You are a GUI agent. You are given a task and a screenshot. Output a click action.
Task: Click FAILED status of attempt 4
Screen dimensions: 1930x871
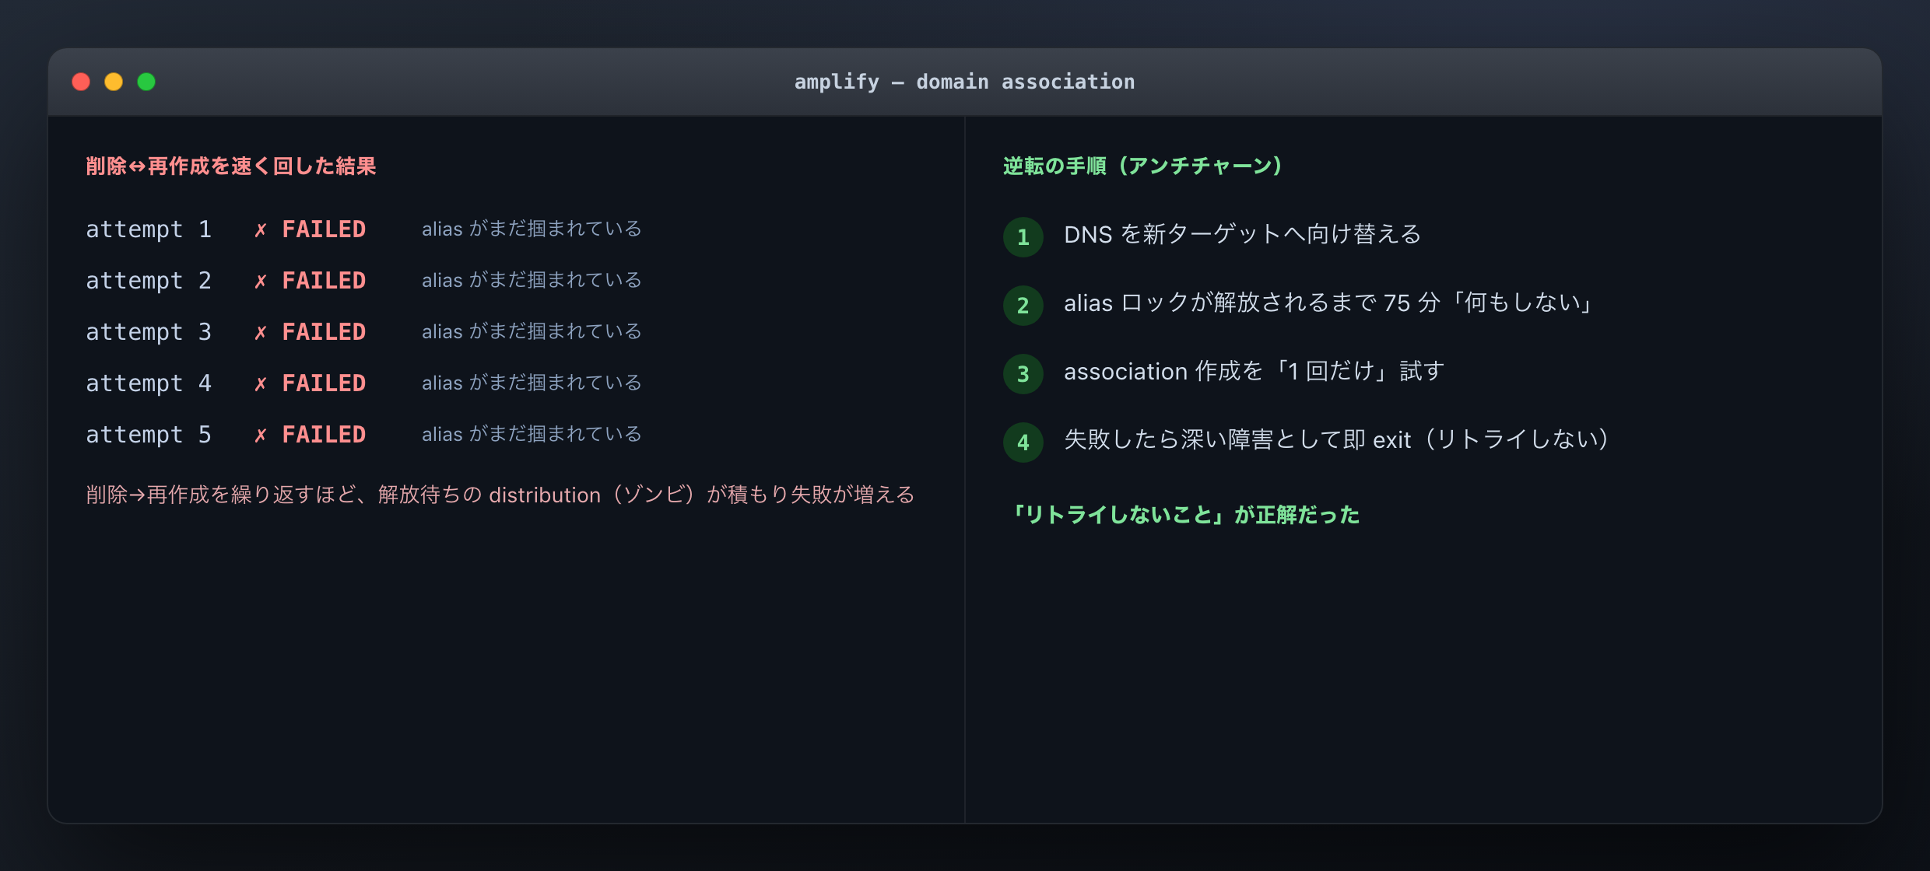[324, 383]
